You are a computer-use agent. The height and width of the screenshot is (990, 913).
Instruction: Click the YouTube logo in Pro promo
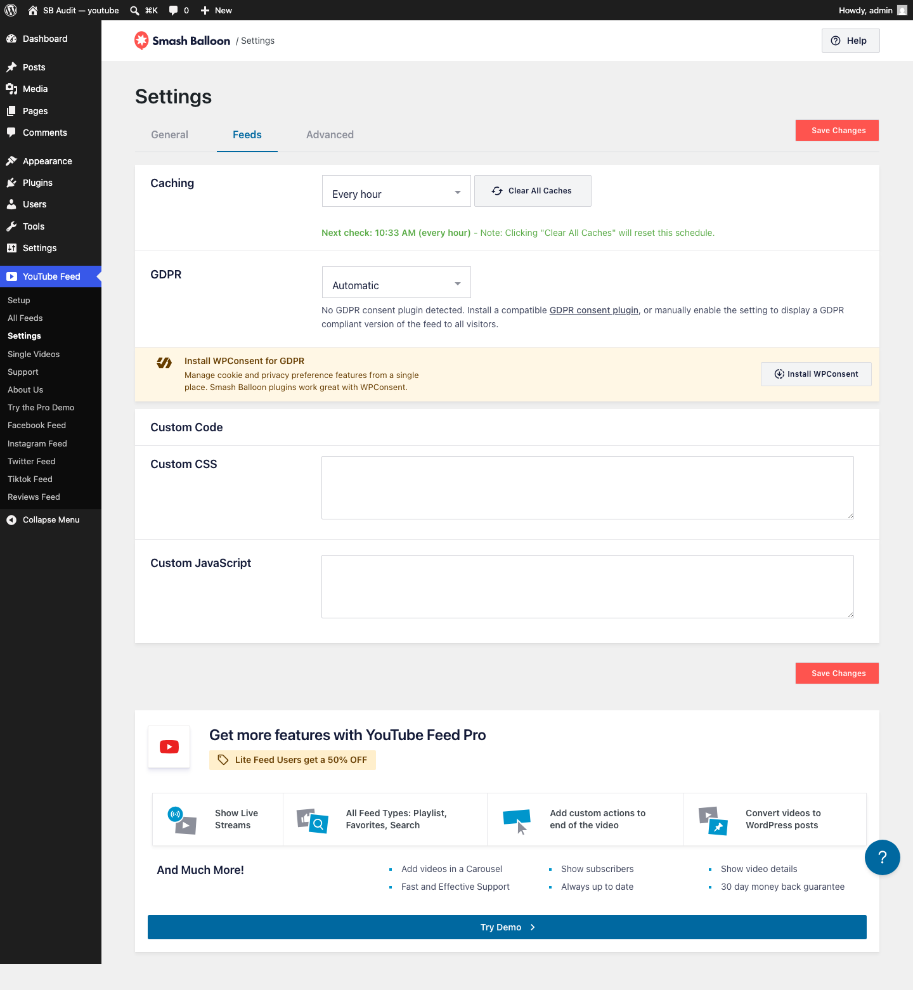pyautogui.click(x=169, y=747)
